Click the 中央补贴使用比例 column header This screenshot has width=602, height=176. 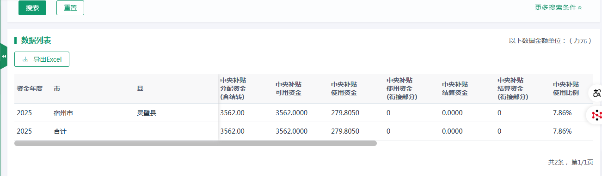point(566,88)
